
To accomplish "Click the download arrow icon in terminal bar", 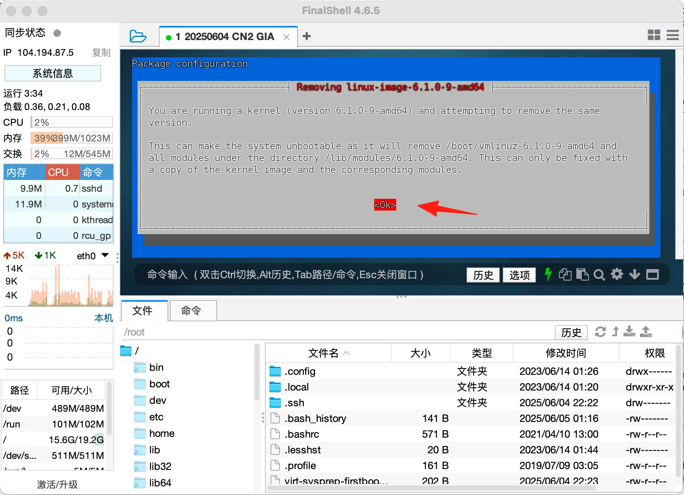I will 634,274.
